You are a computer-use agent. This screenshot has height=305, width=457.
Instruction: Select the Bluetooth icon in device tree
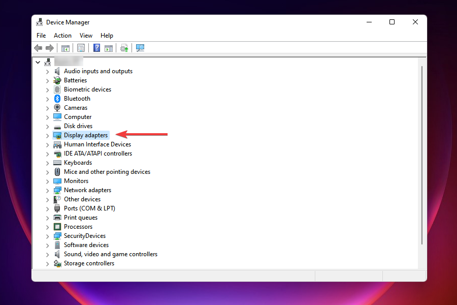tap(57, 99)
